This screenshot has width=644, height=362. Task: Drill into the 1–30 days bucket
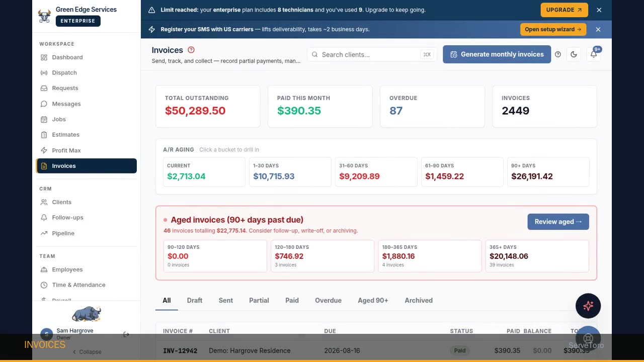pos(290,172)
